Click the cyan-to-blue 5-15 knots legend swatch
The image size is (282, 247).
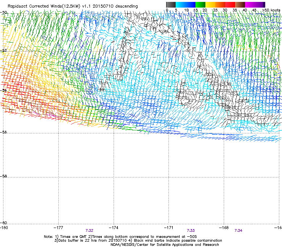click(186, 5)
